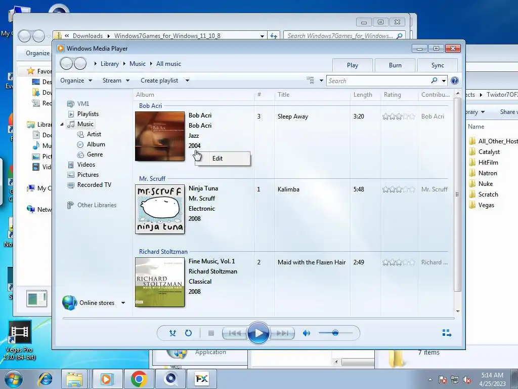The width and height of the screenshot is (518, 389).
Task: Rate Kalimba with the stars
Action: click(399, 189)
